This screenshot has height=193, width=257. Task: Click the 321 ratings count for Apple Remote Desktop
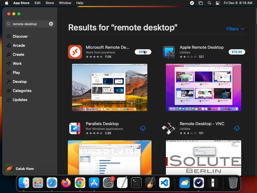[201, 57]
